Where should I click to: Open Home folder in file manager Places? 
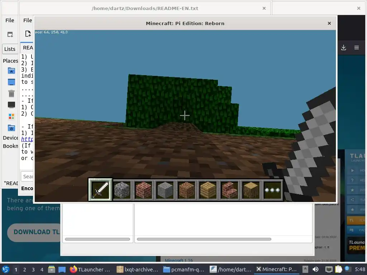coord(11,71)
